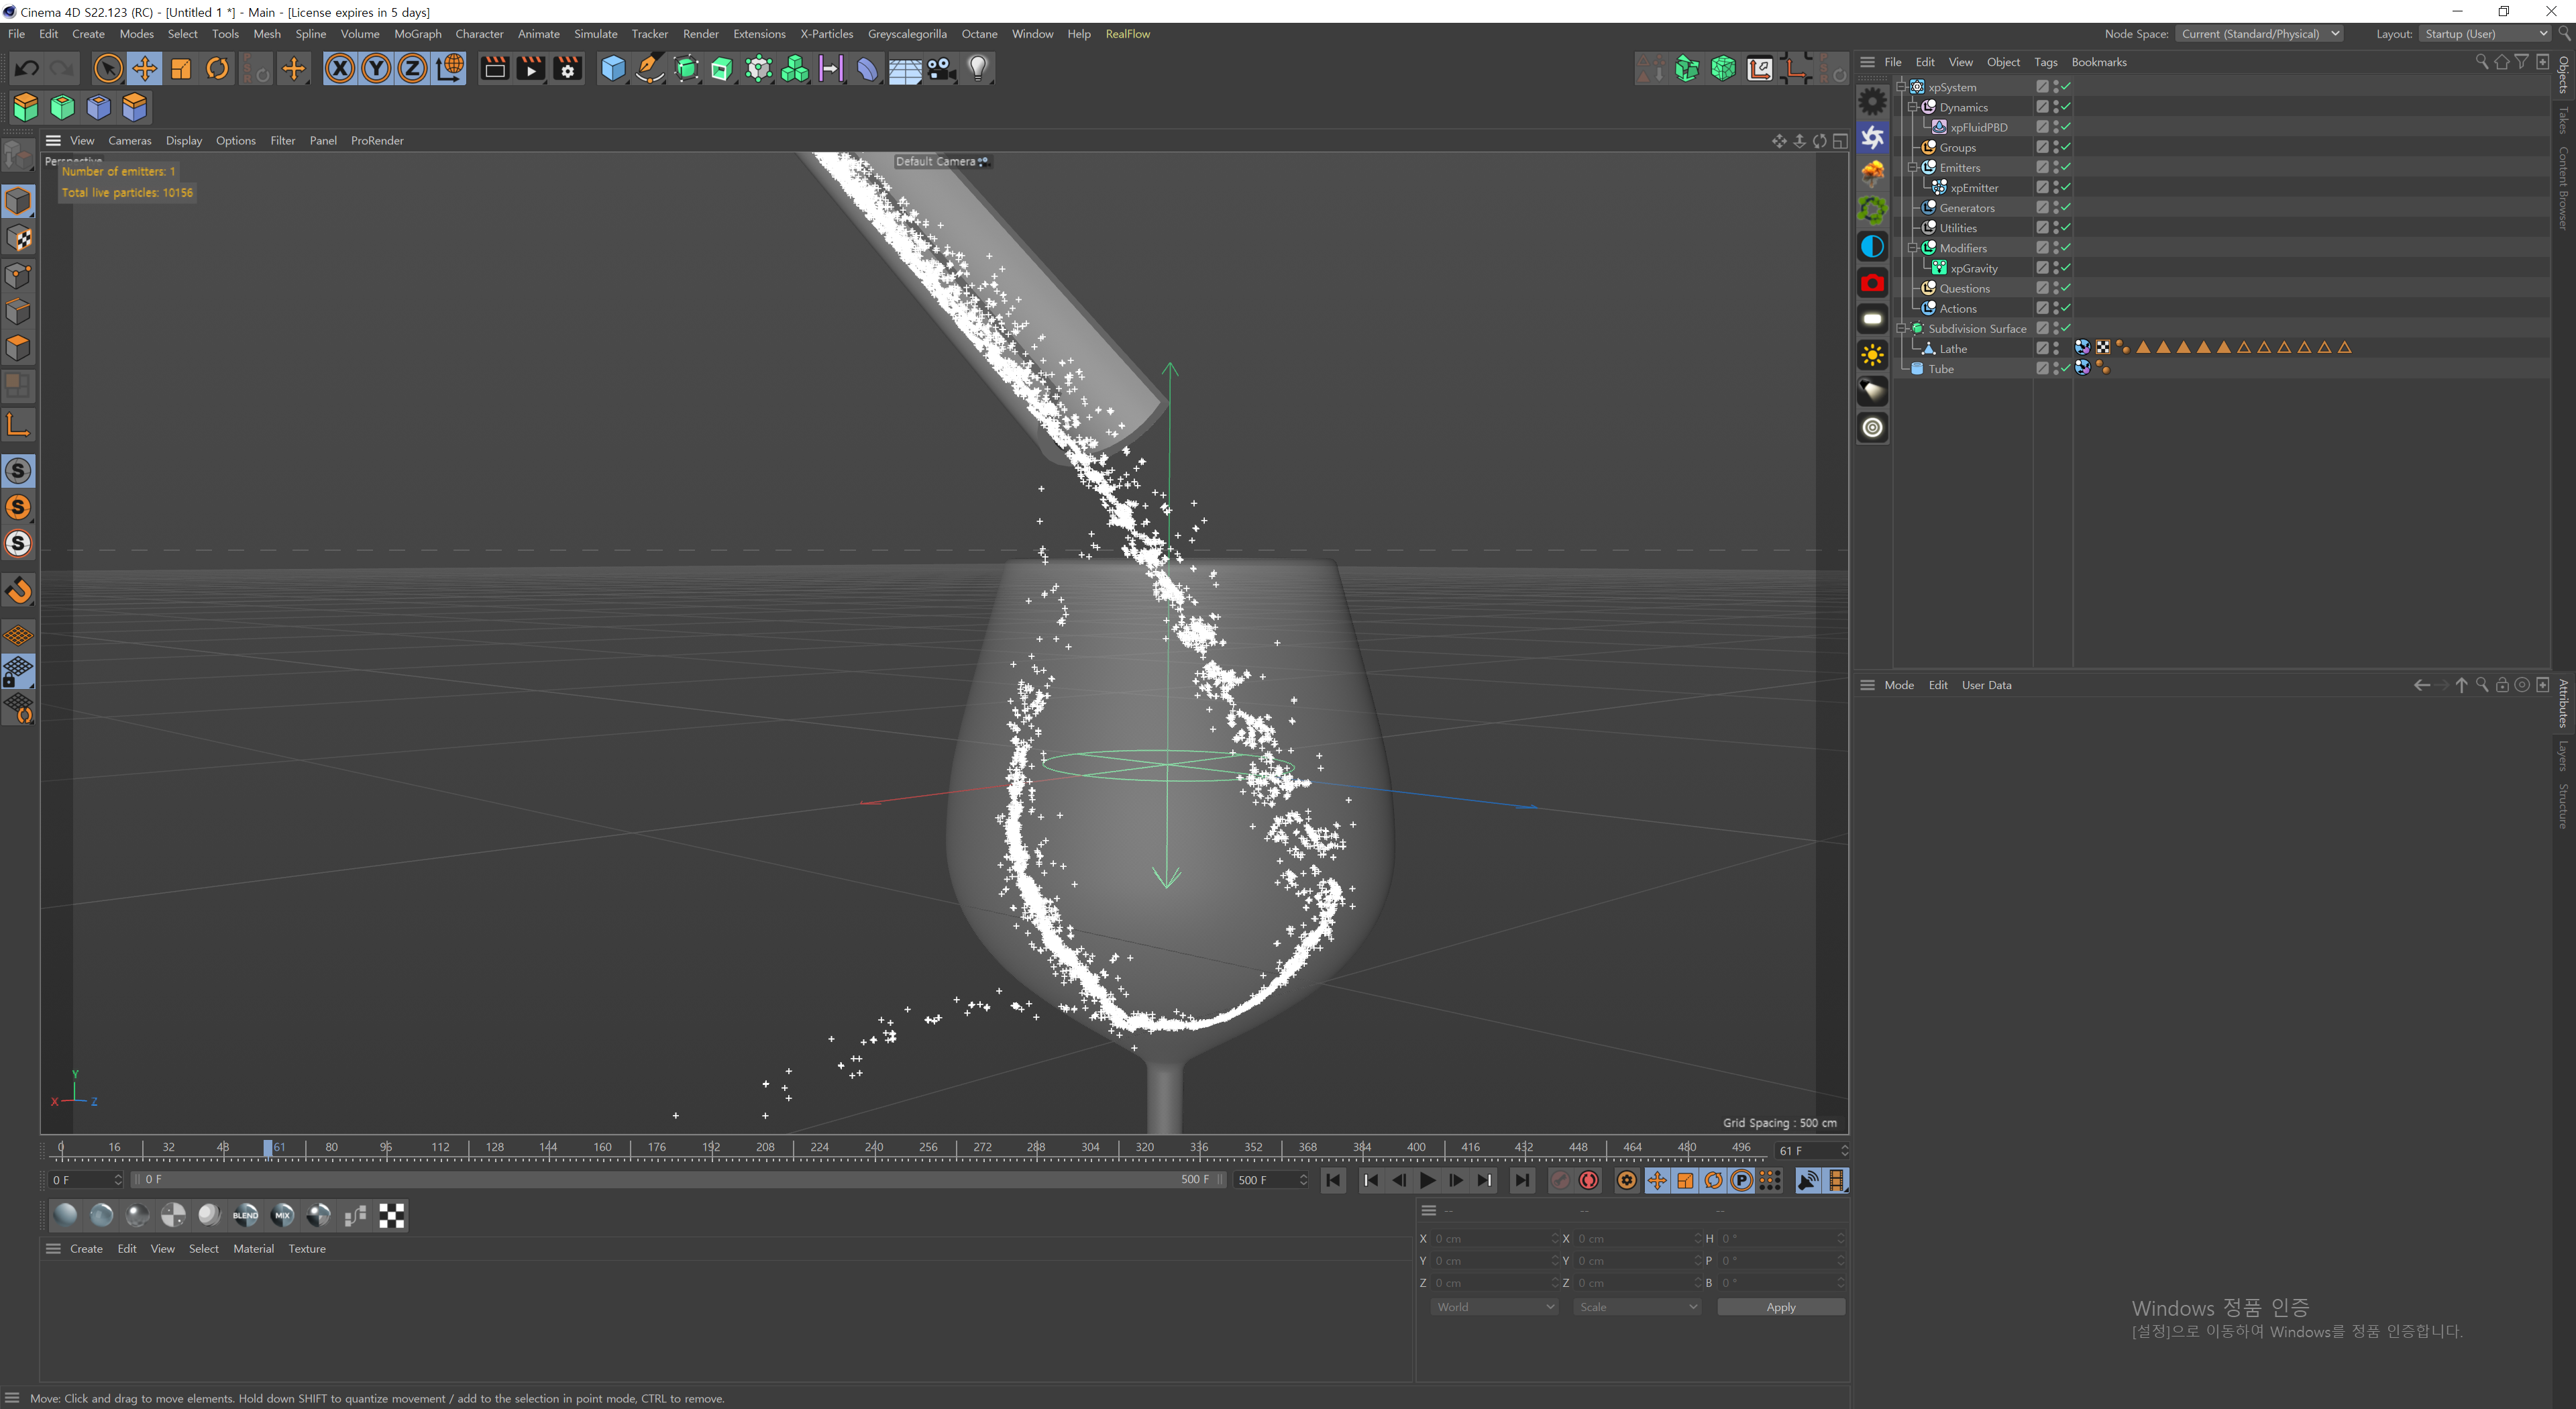Image resolution: width=2576 pixels, height=1409 pixels.
Task: Add a Cube primitive object
Action: 613,69
